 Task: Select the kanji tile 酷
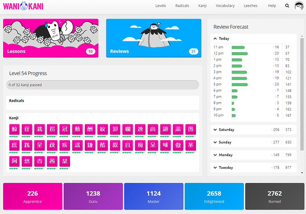coord(102,145)
